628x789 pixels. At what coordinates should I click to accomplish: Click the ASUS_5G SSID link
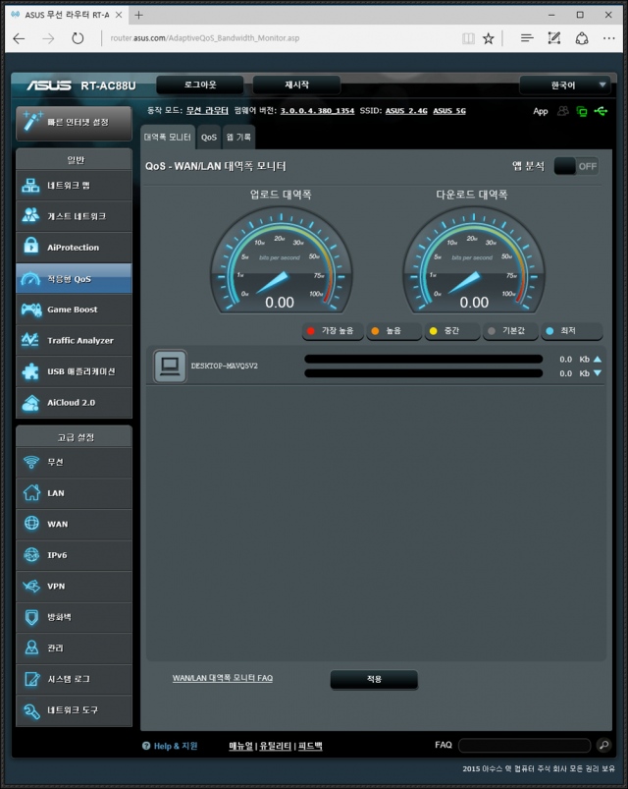pos(449,111)
